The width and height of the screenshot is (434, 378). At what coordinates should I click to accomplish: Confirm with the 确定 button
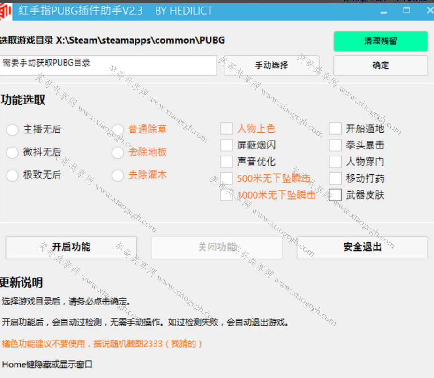pyautogui.click(x=381, y=66)
